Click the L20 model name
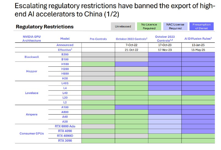 pos(65,98)
